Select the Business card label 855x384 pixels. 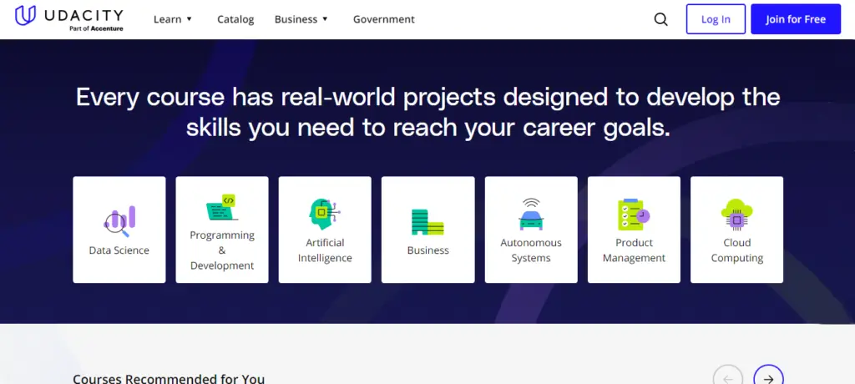tap(428, 250)
